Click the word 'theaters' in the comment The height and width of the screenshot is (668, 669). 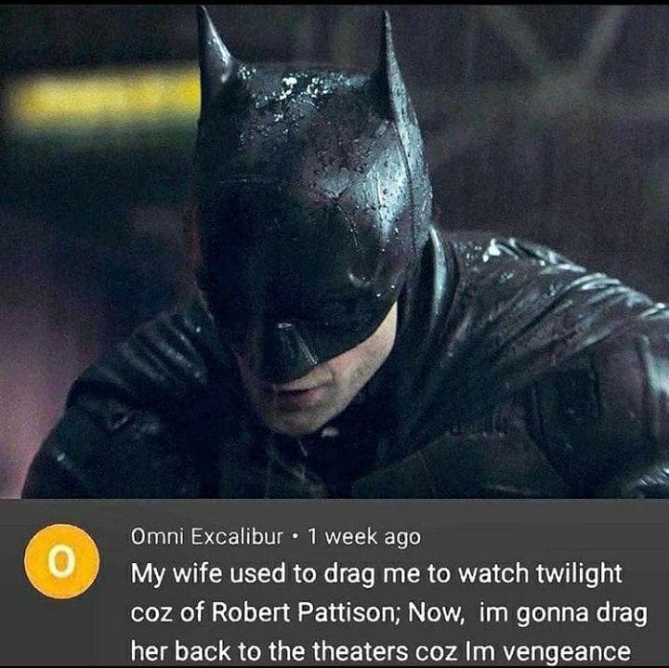pos(360,652)
